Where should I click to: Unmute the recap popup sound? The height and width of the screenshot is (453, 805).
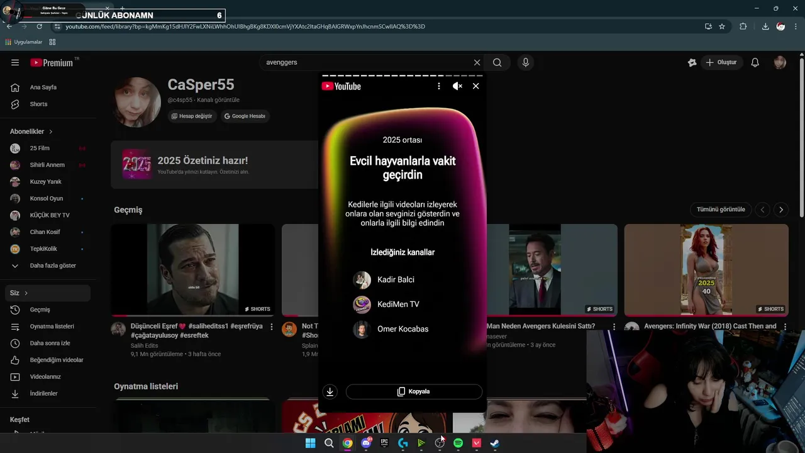457,86
